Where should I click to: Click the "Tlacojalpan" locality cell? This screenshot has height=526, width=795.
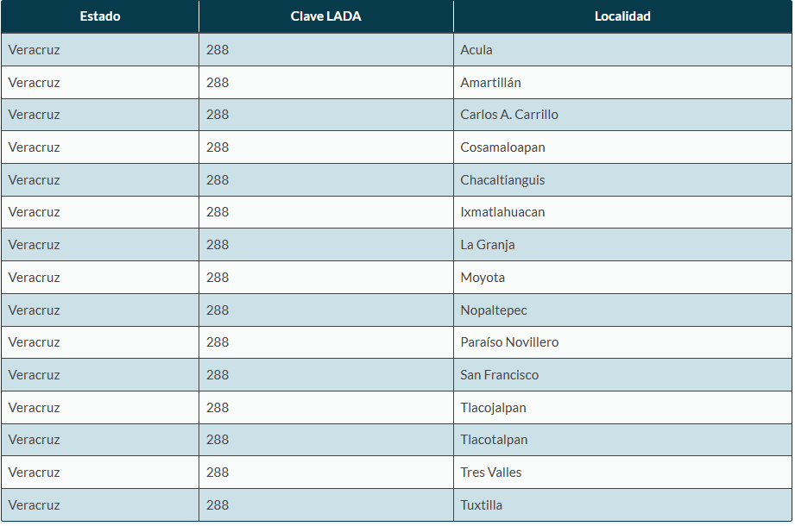[622, 408]
